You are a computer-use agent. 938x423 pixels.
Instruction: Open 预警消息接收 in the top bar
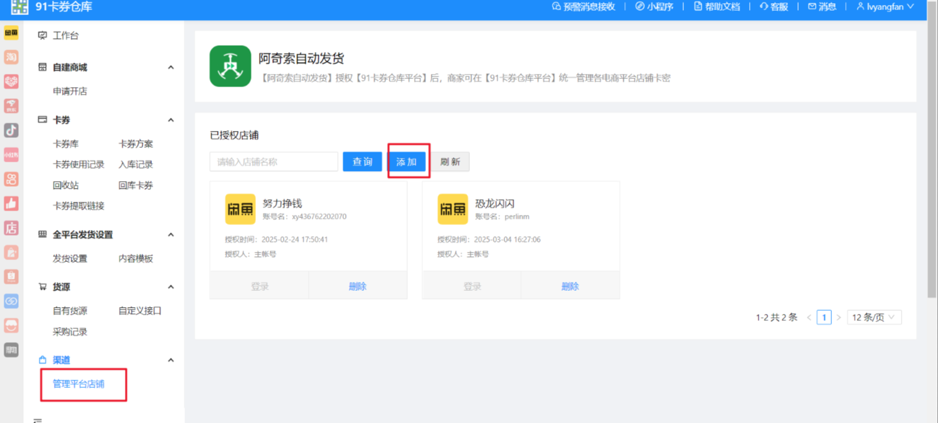584,7
